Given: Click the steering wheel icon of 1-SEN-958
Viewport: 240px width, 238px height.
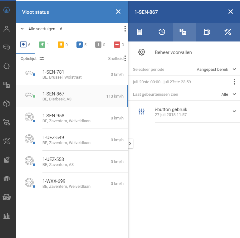Looking at the screenshot, I should [x=29, y=117].
